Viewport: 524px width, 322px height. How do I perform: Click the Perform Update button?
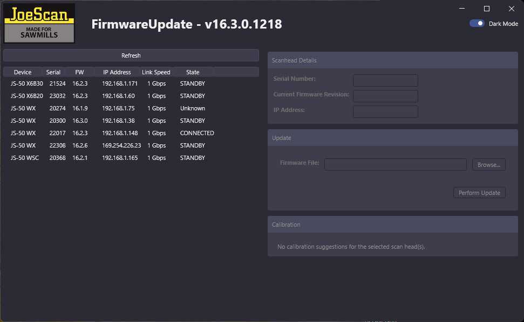(x=479, y=193)
